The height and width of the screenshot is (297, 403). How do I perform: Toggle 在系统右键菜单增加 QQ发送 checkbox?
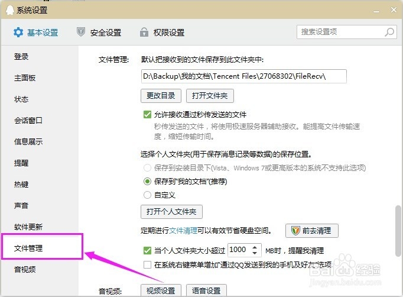[147, 264]
